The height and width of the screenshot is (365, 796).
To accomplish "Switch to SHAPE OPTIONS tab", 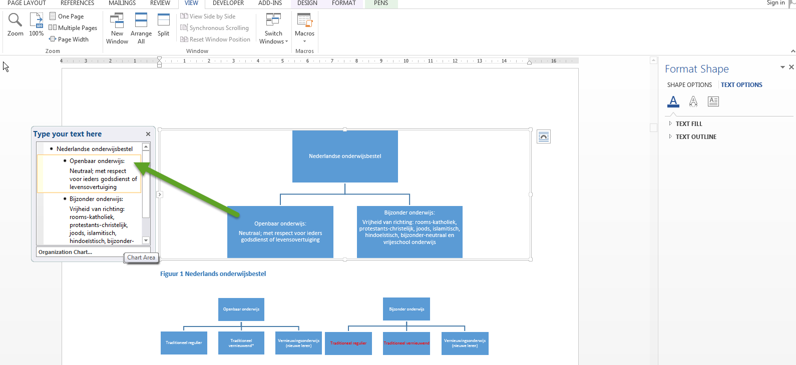I will click(x=689, y=85).
